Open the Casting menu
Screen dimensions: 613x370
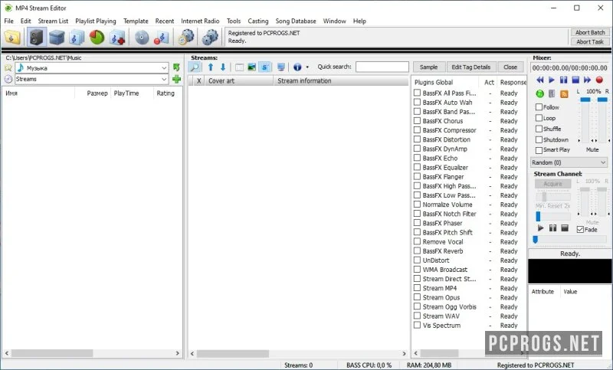coord(258,21)
